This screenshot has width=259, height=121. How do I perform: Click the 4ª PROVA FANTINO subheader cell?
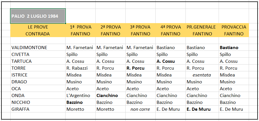pos(171,34)
